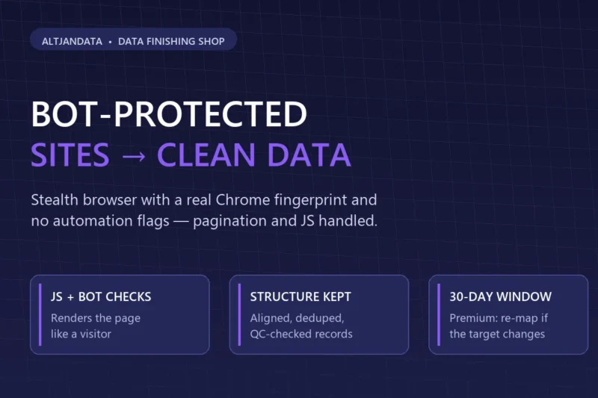Click the line ending with pagination and JS handled
The height and width of the screenshot is (398, 598).
click(204, 221)
